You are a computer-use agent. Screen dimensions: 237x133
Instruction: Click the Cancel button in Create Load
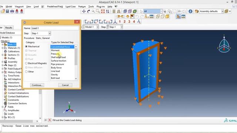(x=65, y=85)
